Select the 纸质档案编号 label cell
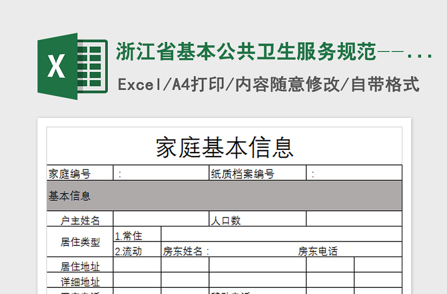Image resolution: width=447 pixels, height=294 pixels. 258,173
